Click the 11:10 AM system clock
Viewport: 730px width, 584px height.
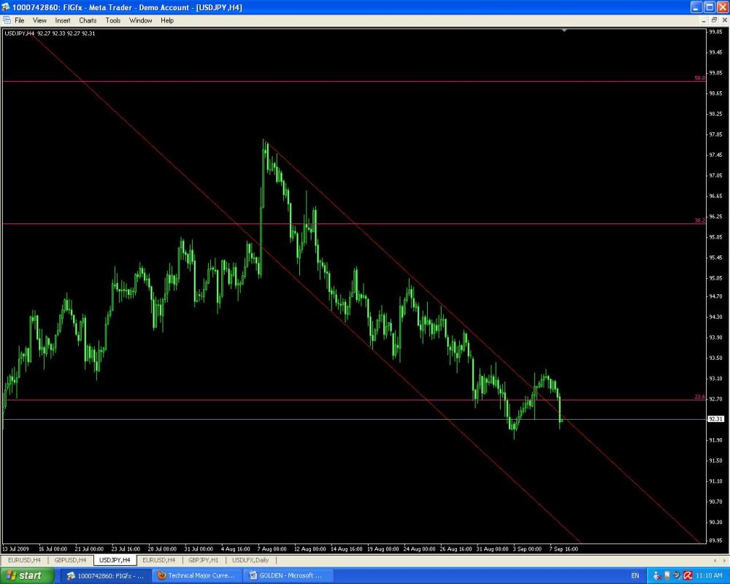pos(709,576)
